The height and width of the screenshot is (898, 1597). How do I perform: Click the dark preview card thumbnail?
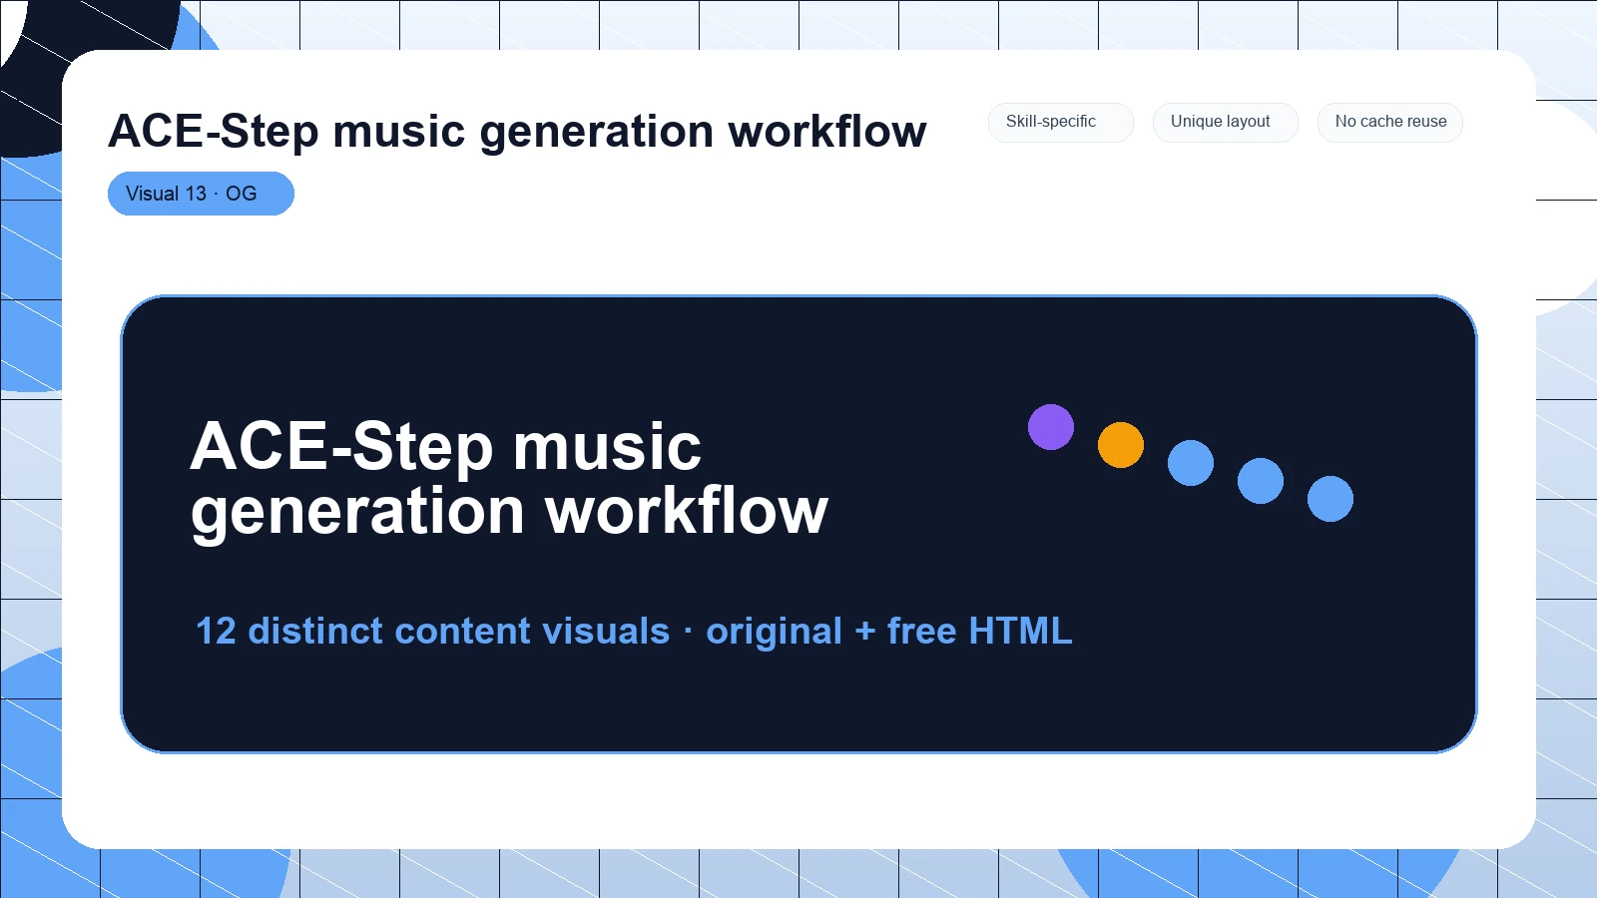tap(798, 524)
